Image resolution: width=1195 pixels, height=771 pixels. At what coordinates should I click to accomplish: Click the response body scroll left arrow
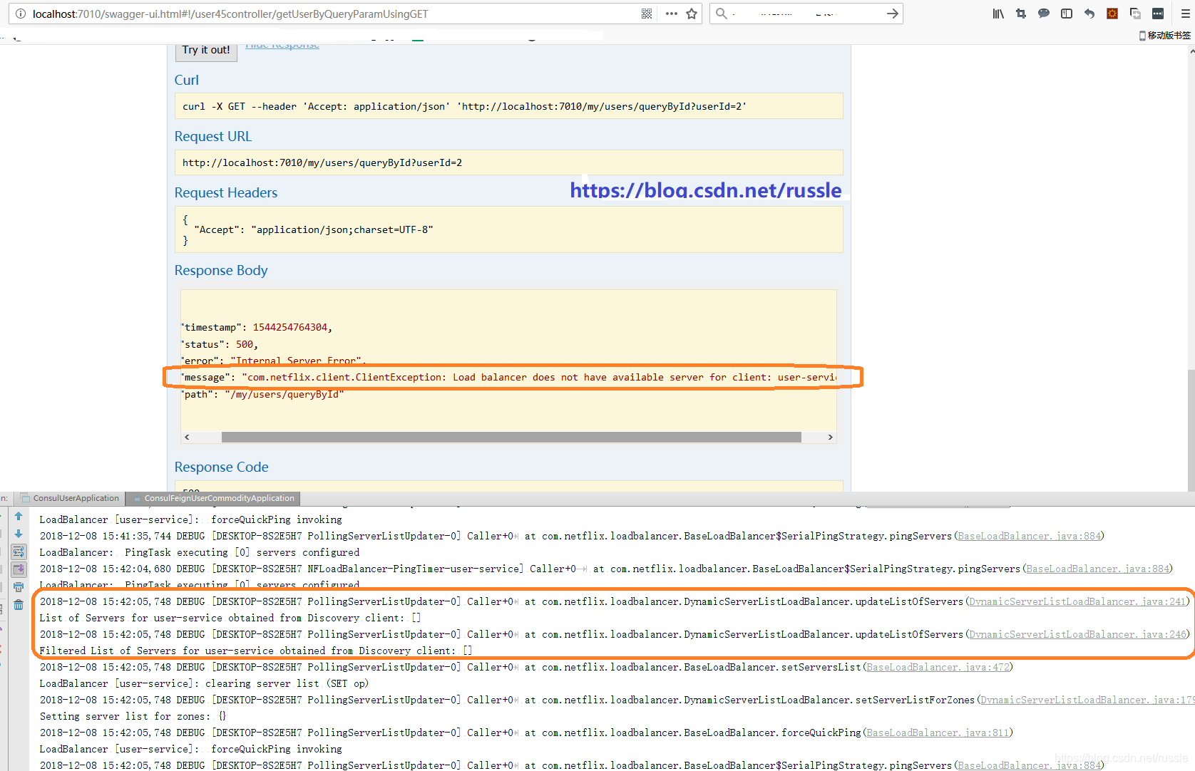(x=187, y=437)
